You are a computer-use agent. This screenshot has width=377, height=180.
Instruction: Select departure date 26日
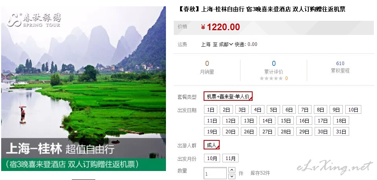pyautogui.click(x=249, y=131)
